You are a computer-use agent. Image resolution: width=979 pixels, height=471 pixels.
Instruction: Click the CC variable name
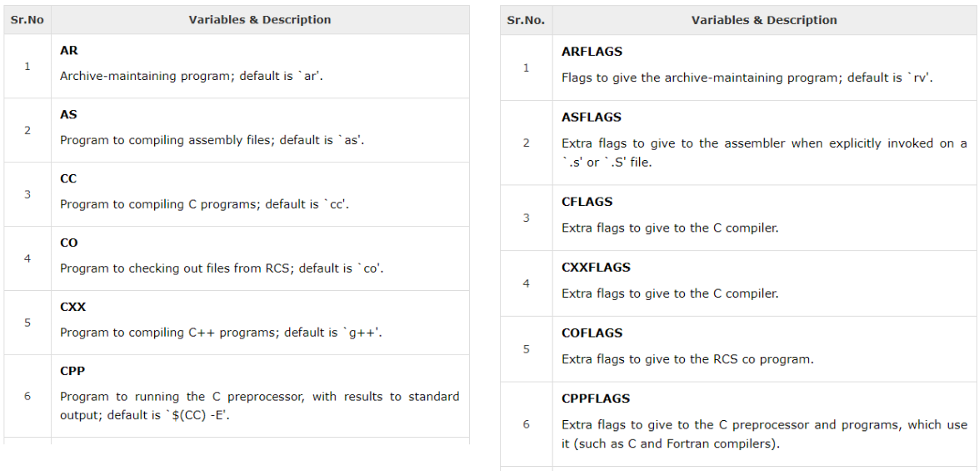click(x=68, y=178)
